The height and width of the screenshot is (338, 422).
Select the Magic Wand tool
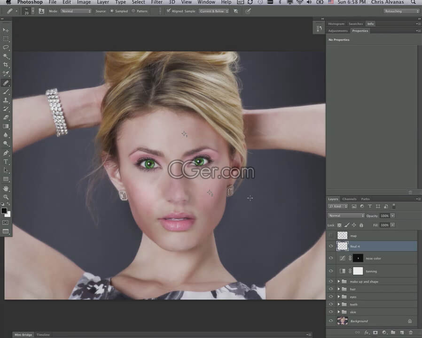(x=6, y=56)
